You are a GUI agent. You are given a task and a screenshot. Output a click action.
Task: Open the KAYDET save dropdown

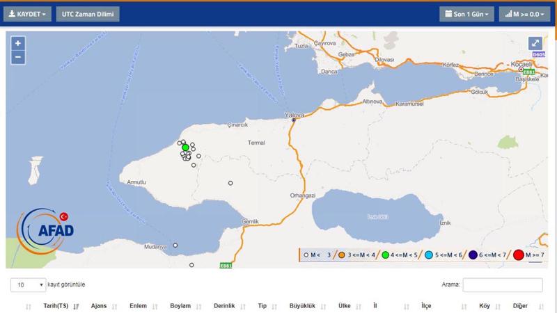pos(27,14)
